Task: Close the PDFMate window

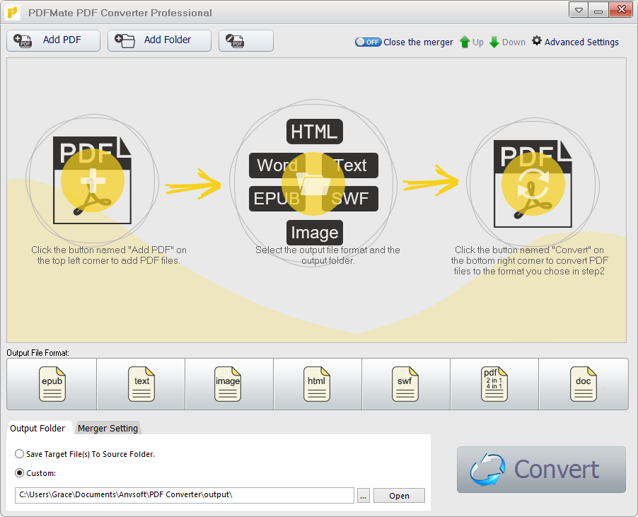Action: tap(621, 10)
